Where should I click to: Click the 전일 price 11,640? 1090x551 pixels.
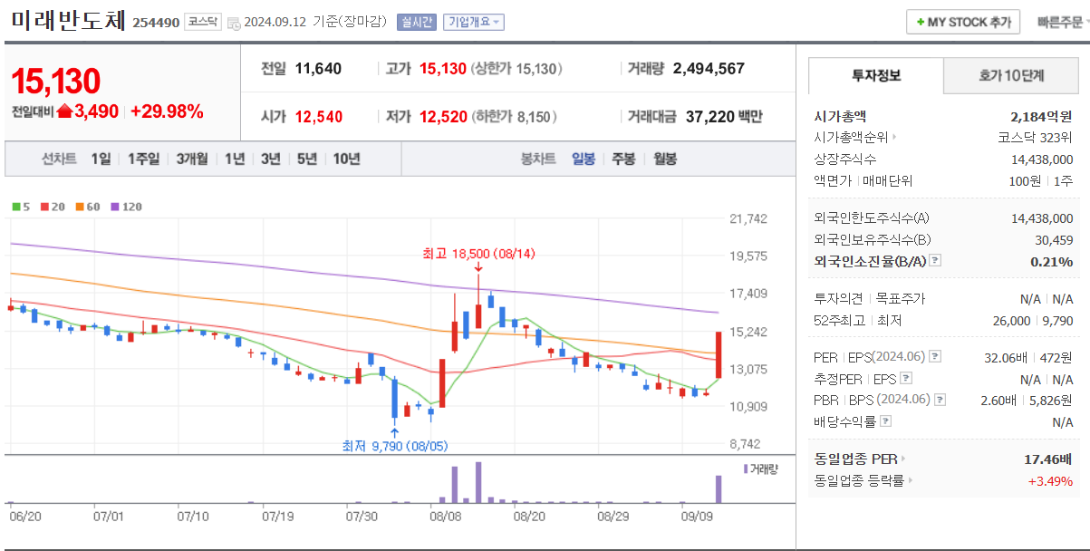point(318,68)
